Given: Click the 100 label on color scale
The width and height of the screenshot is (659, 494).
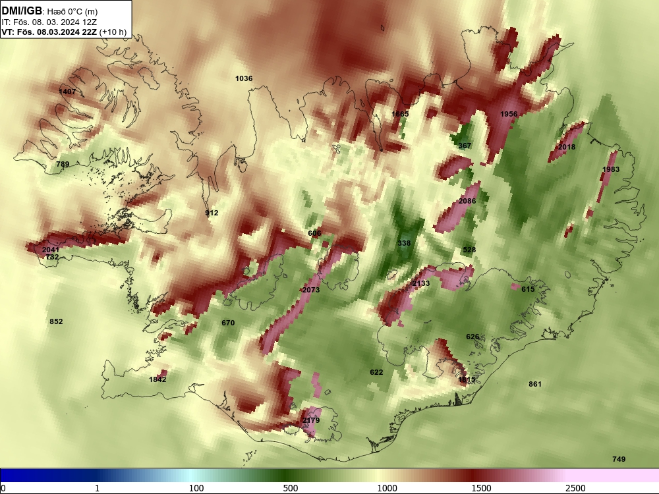Looking at the screenshot, I should pyautogui.click(x=196, y=488).
